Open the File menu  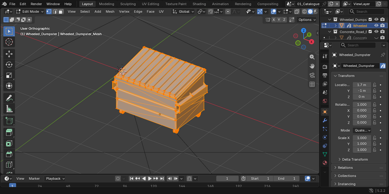12,4
